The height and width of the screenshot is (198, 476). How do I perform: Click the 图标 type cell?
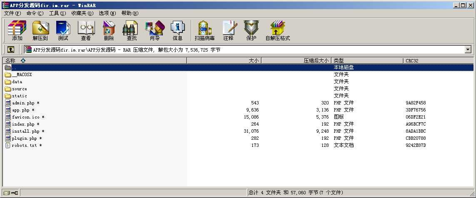coord(339,117)
